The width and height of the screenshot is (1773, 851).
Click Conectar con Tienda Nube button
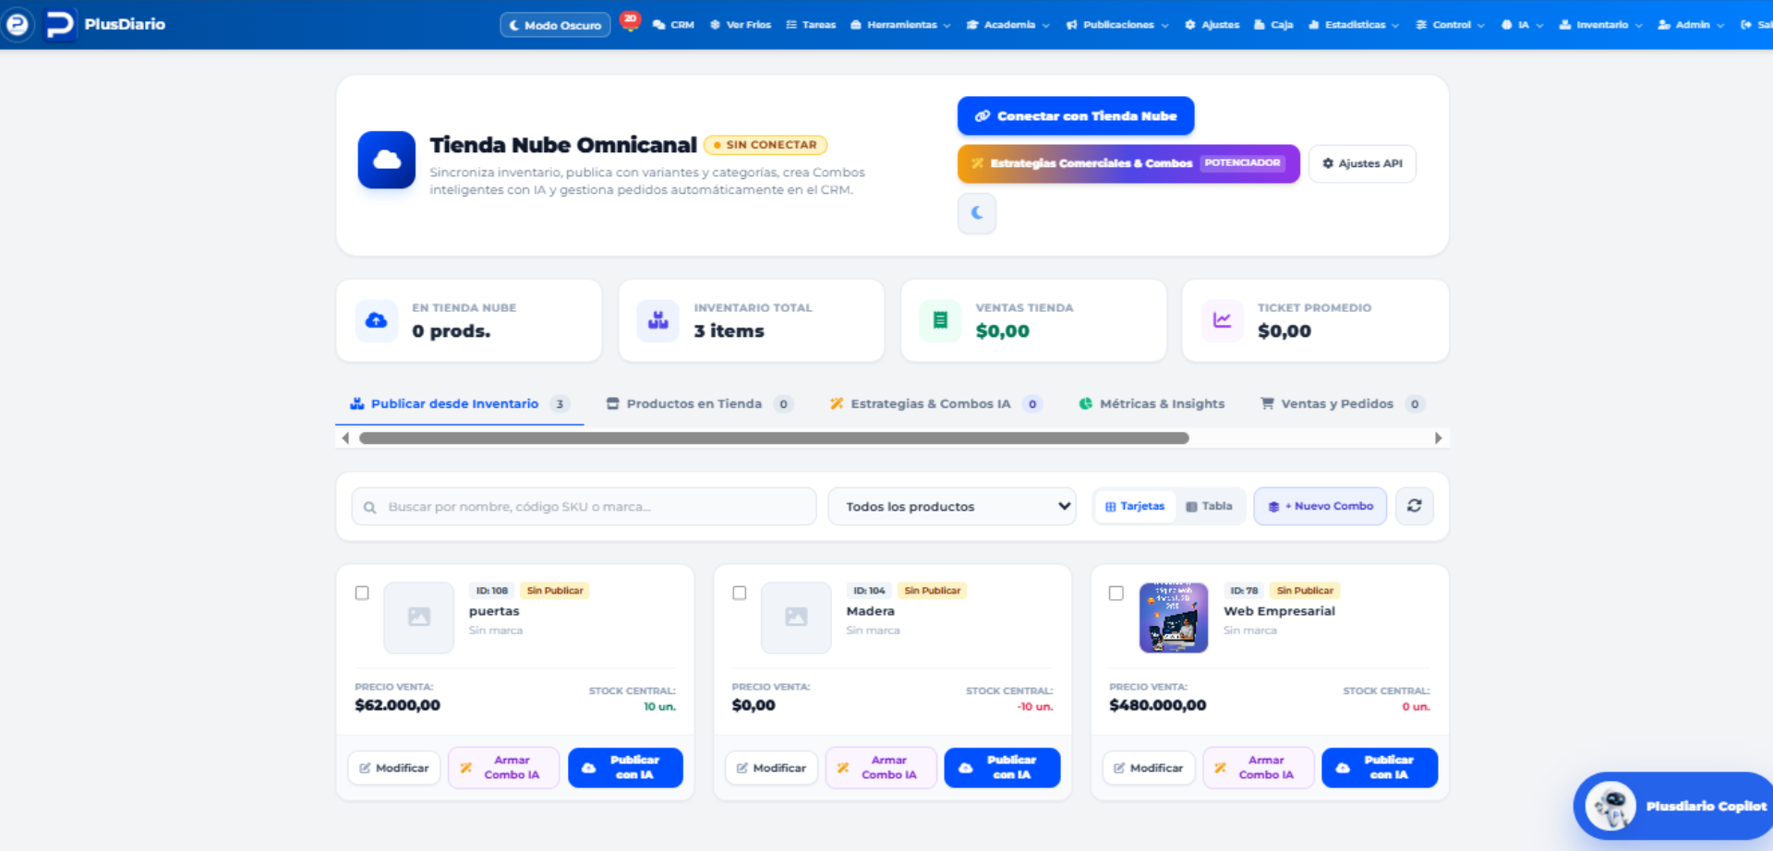coord(1076,116)
